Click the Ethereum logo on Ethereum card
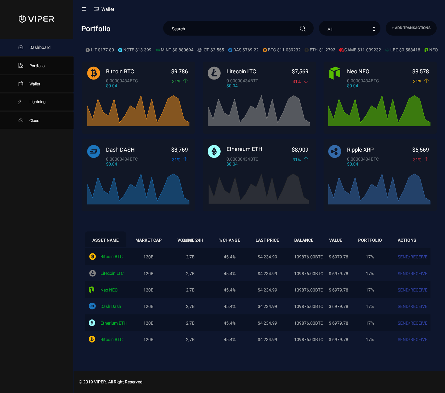This screenshot has height=393, width=445. (x=214, y=151)
